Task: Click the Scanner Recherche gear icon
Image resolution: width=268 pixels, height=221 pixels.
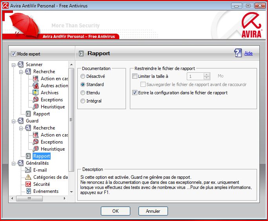Action: (28, 72)
